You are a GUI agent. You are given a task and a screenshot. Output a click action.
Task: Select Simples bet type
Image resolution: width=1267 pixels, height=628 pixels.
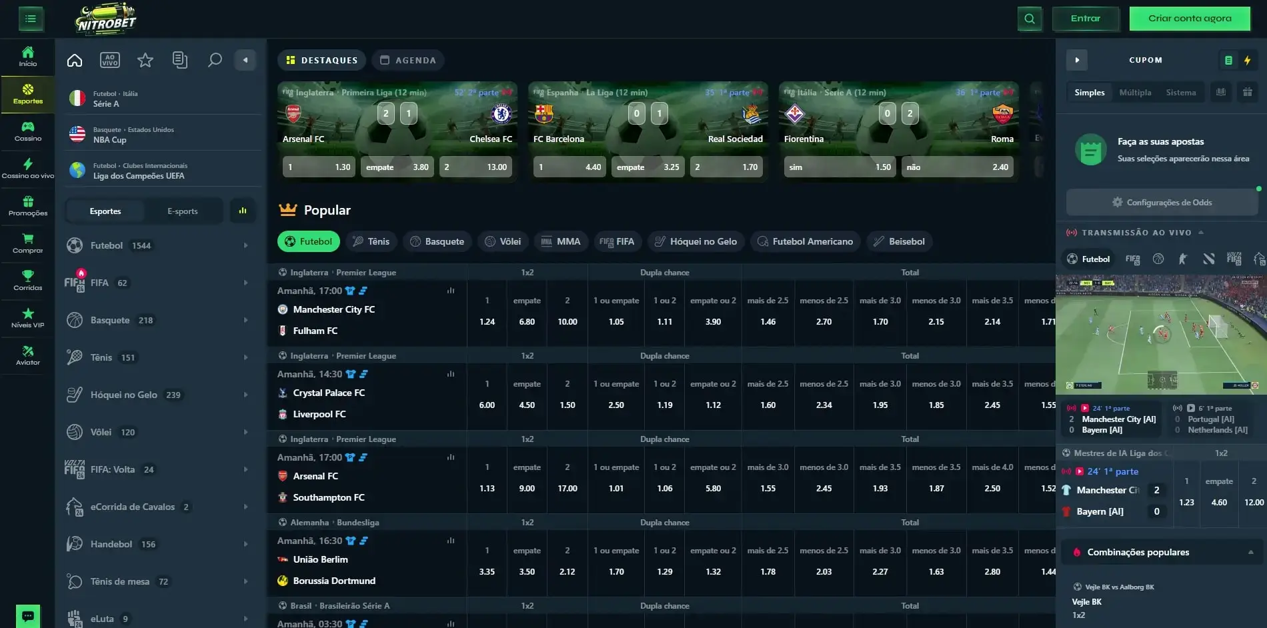pos(1089,93)
